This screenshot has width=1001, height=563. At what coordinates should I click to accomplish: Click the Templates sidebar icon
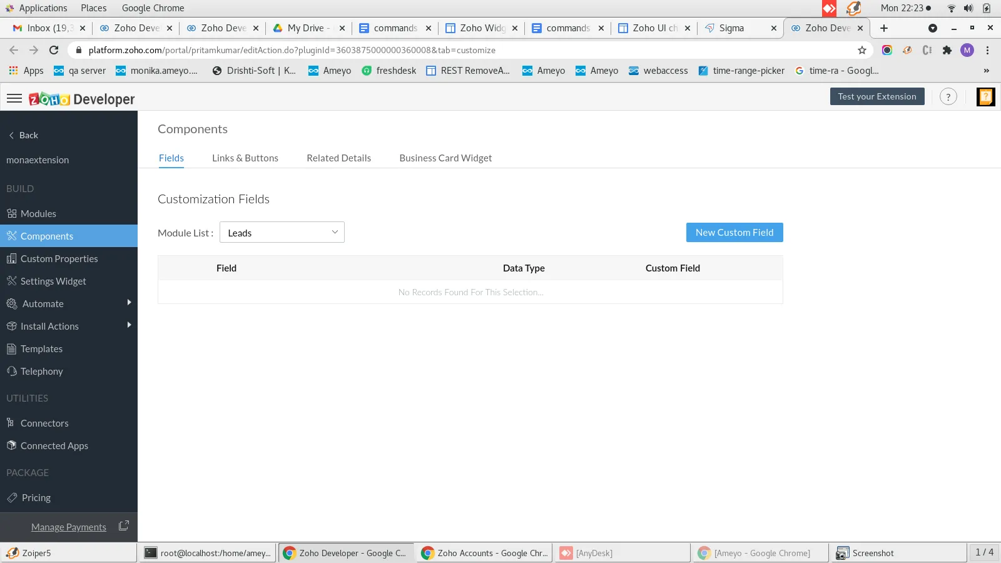click(x=12, y=348)
